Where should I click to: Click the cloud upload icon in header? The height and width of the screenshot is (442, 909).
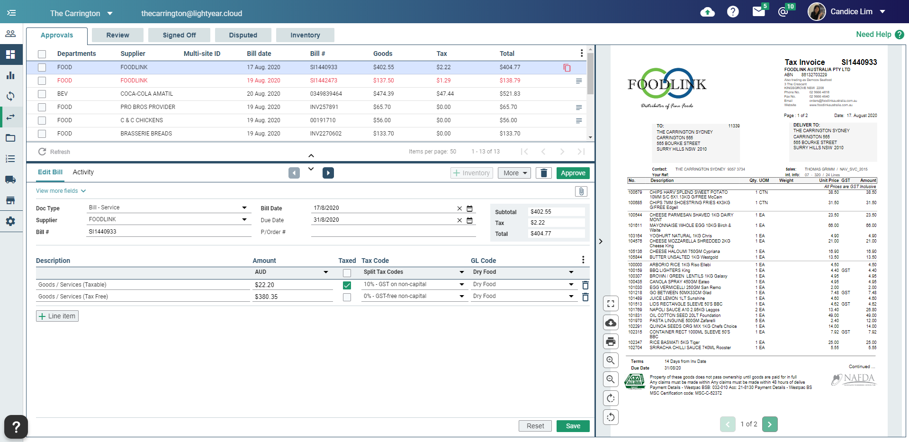tap(707, 12)
